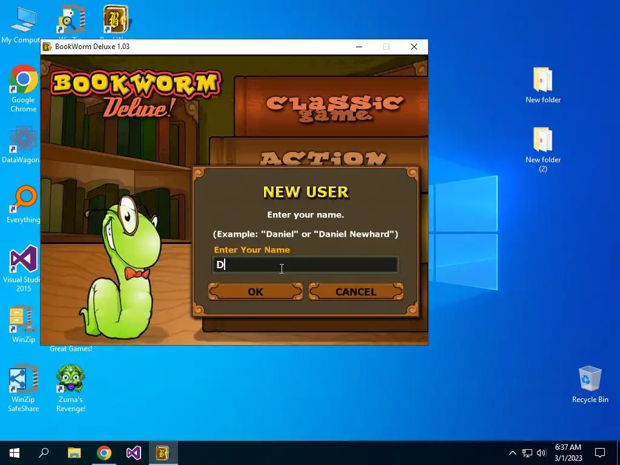The width and height of the screenshot is (620, 465).
Task: Open File Explorer from the taskbar
Action: tap(74, 453)
